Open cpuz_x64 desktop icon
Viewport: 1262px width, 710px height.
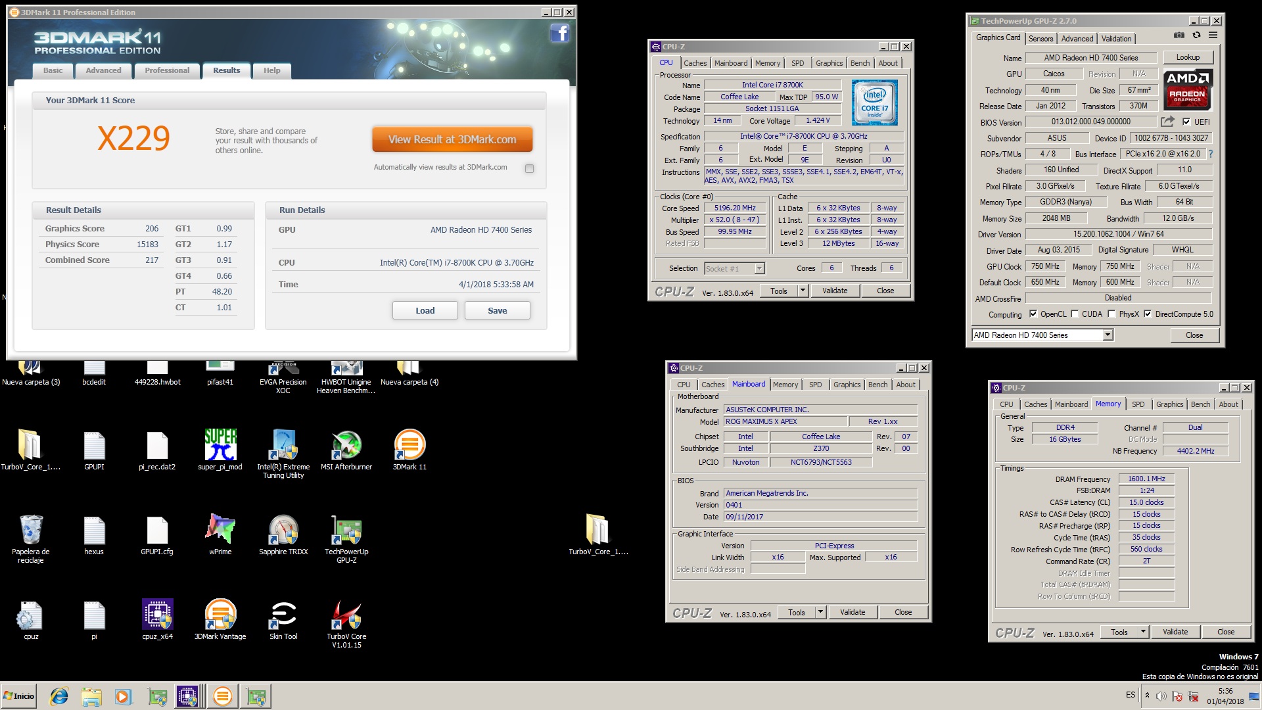[158, 620]
